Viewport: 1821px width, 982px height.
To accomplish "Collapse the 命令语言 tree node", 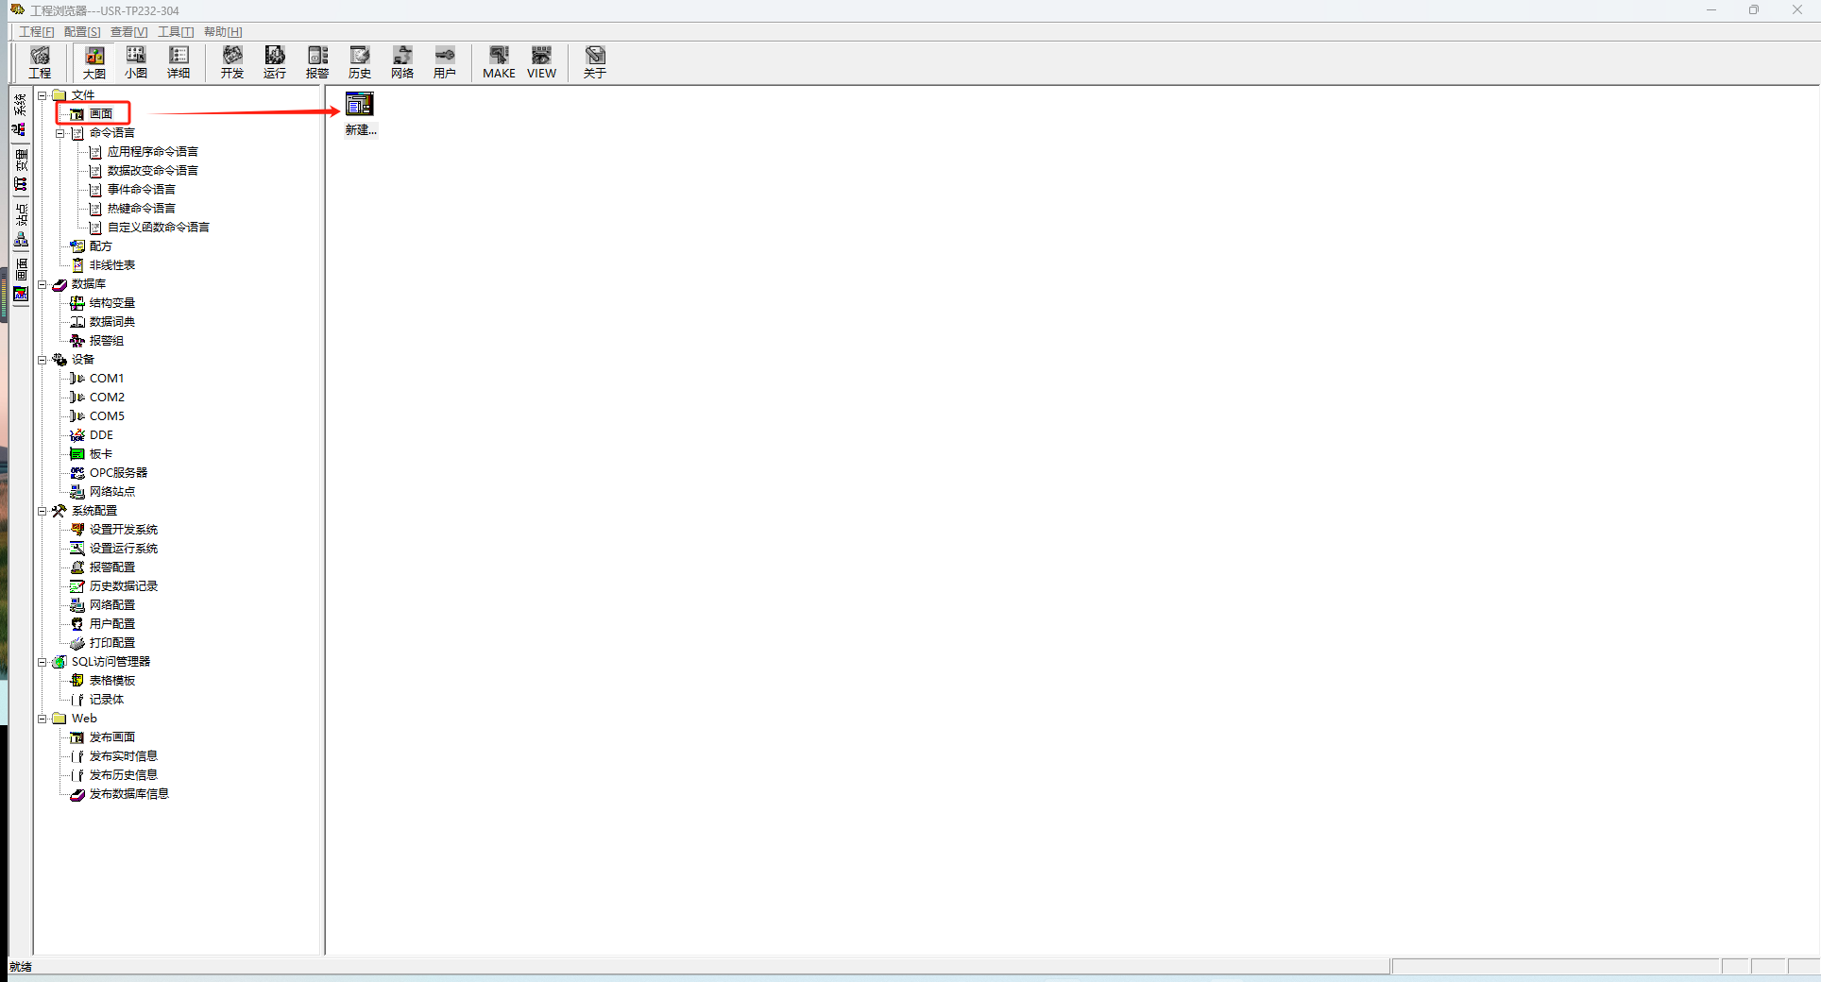I will coord(60,133).
